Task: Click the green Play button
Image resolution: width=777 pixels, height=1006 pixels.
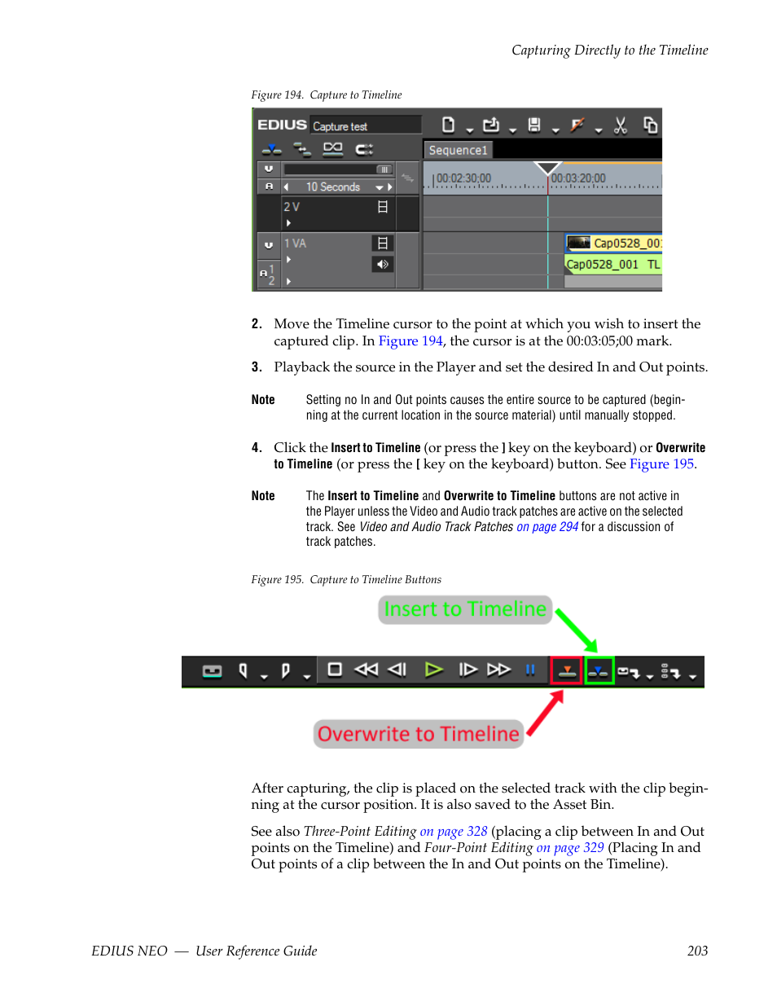Action: pyautogui.click(x=434, y=670)
